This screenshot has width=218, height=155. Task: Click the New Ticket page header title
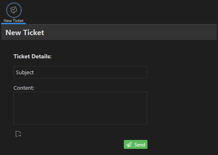tap(25, 33)
